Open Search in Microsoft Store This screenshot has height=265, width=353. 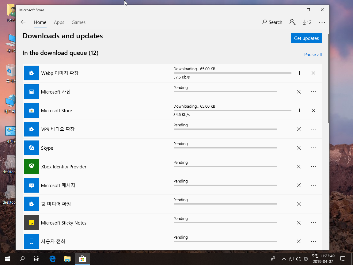click(272, 22)
